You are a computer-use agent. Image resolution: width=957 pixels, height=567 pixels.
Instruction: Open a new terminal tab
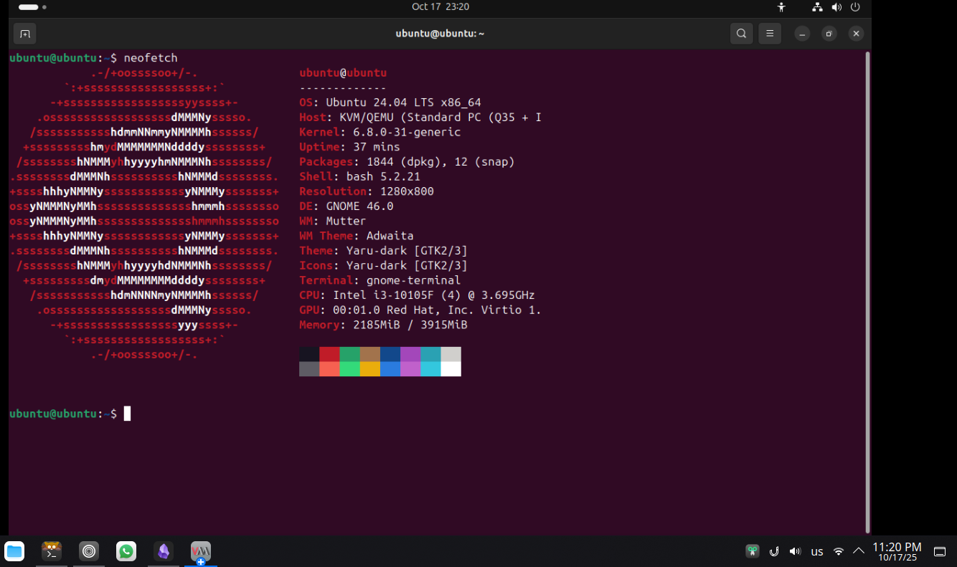pyautogui.click(x=24, y=34)
